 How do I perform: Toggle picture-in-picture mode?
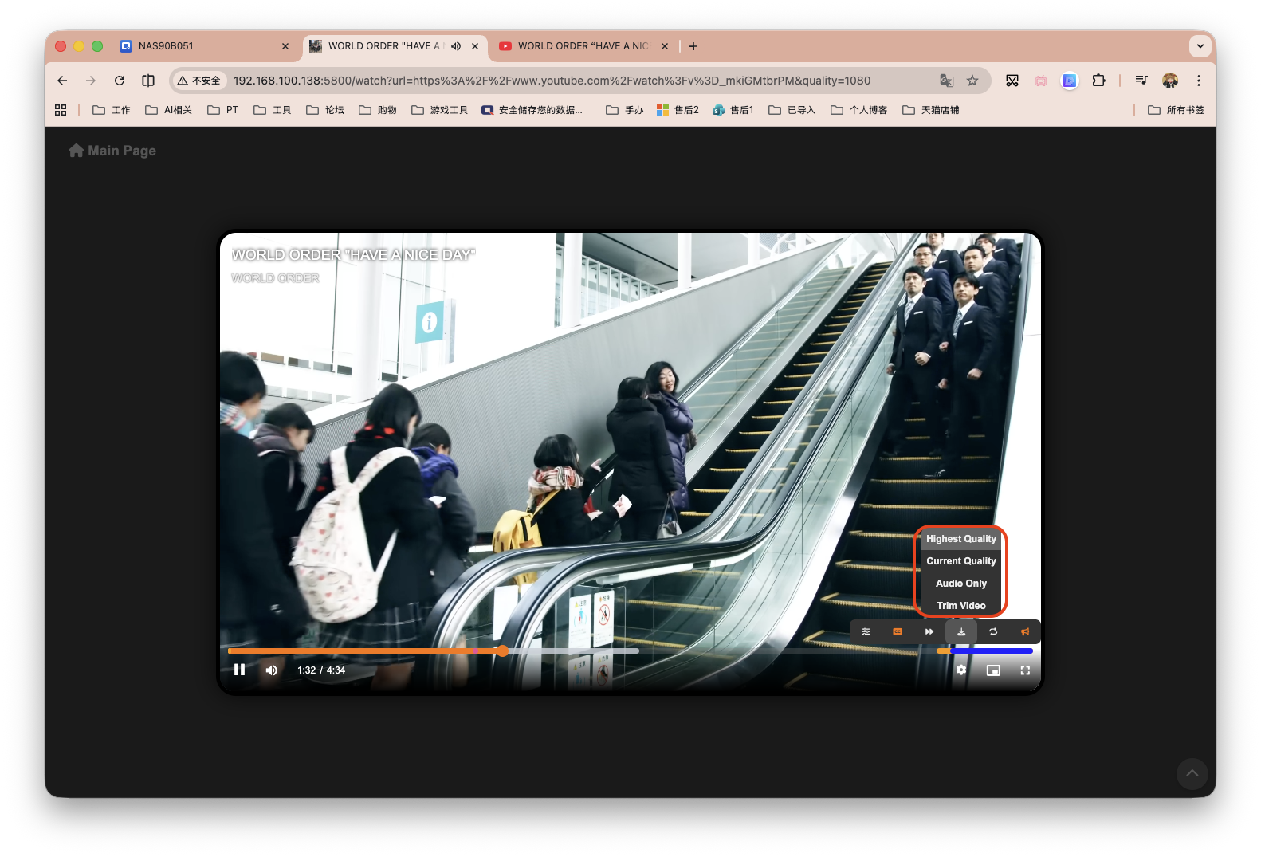click(993, 670)
